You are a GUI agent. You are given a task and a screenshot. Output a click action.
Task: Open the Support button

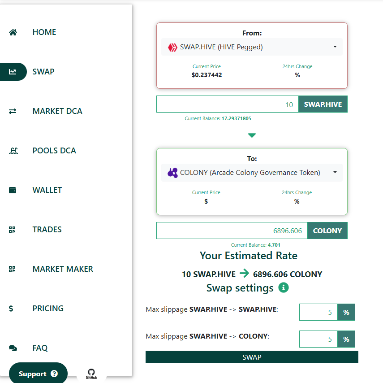pos(38,373)
